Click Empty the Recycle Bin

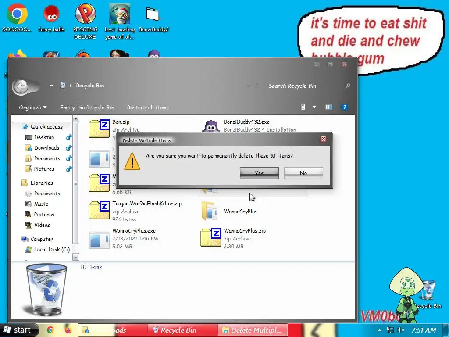[87, 108]
